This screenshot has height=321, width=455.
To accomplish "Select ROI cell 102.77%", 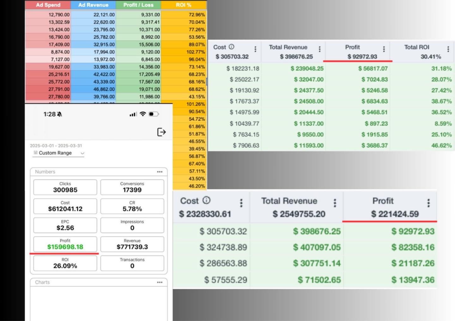I will [x=184, y=52].
